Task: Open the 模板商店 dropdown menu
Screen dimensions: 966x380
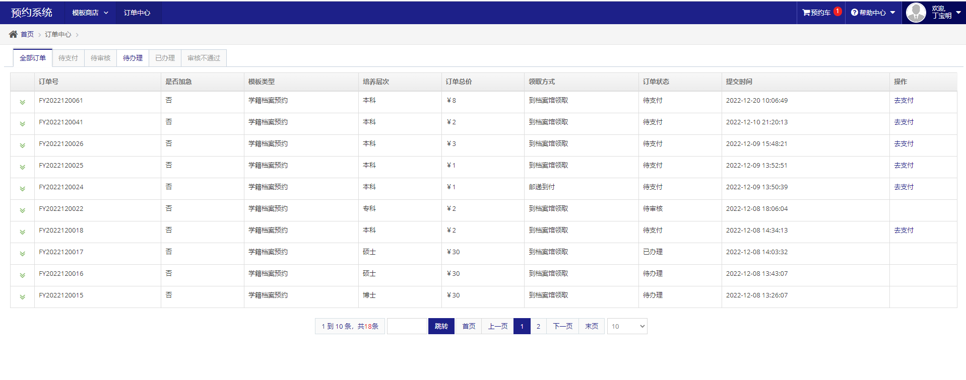Action: coord(90,13)
